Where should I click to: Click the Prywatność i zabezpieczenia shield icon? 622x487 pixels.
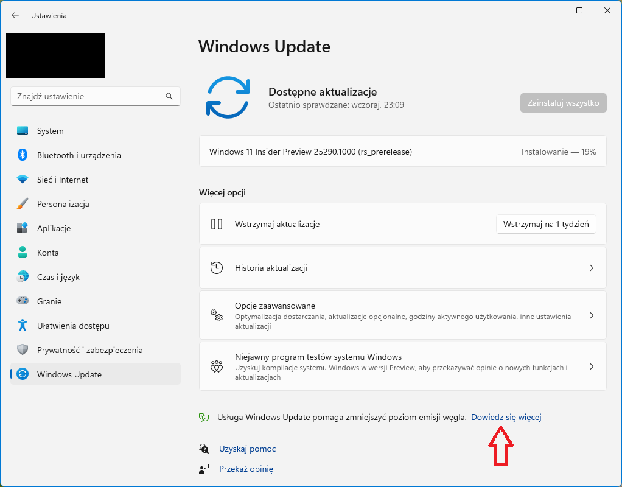coord(23,350)
